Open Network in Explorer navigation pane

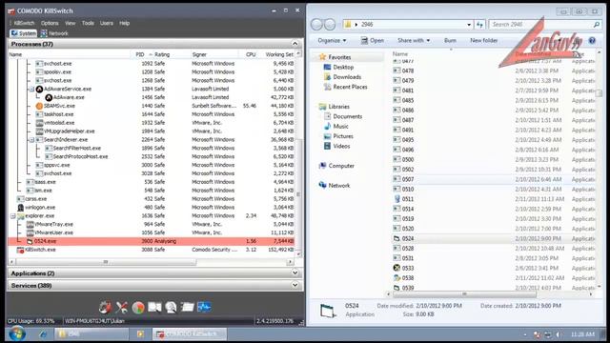335,186
